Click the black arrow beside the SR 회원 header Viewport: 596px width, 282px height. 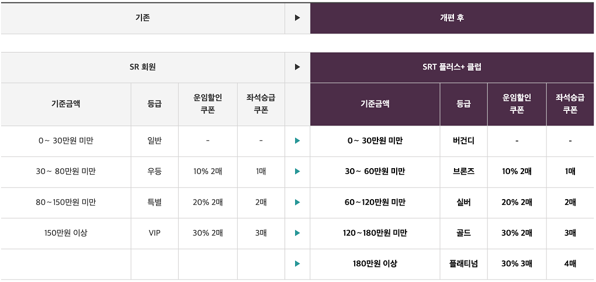tap(297, 67)
